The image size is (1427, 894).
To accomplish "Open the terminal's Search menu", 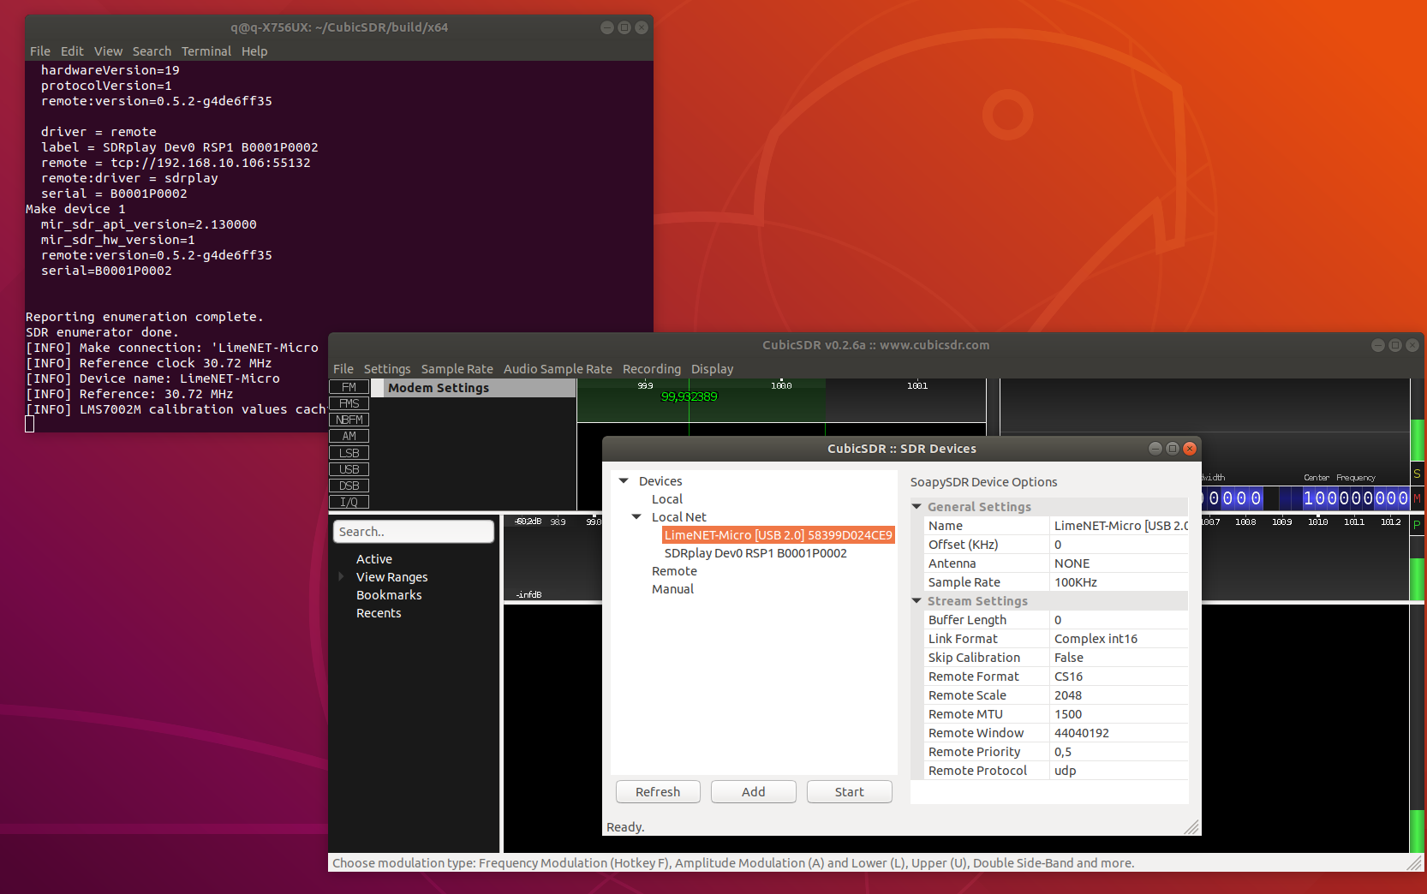I will pyautogui.click(x=152, y=51).
